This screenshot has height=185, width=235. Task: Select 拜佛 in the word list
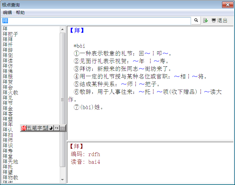tap(8, 71)
